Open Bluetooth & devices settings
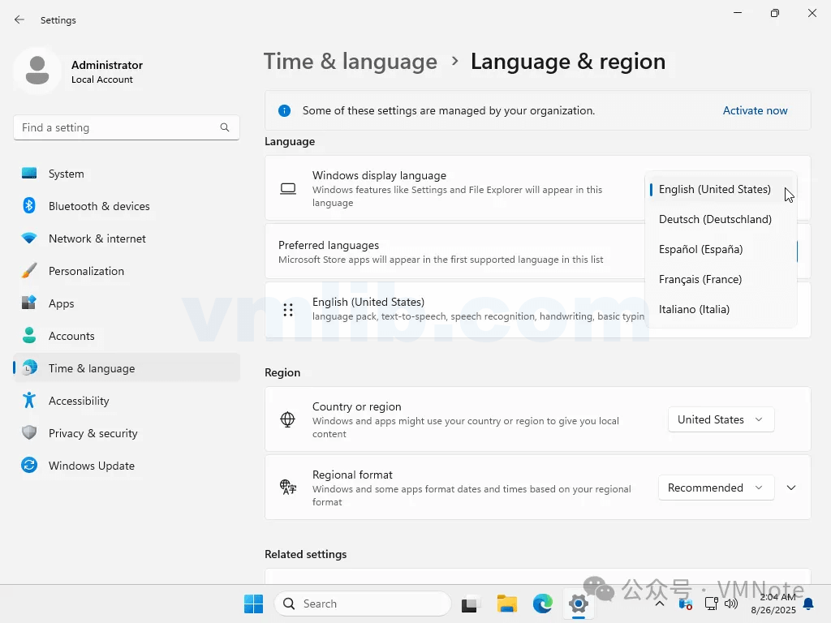831x623 pixels. coord(99,206)
